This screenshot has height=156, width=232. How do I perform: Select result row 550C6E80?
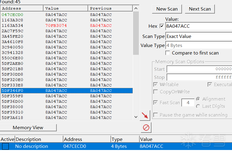pos(67,58)
